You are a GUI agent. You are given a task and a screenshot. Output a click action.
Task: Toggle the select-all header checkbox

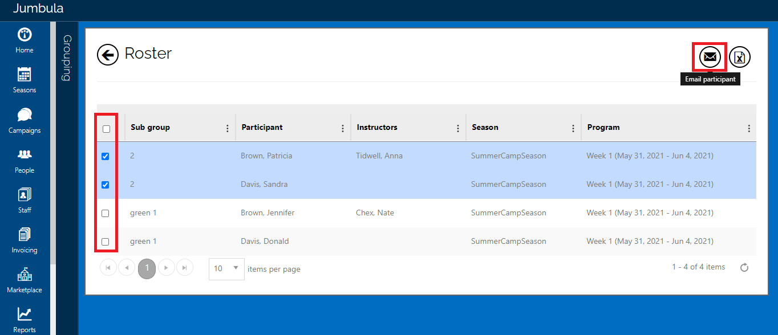click(106, 129)
